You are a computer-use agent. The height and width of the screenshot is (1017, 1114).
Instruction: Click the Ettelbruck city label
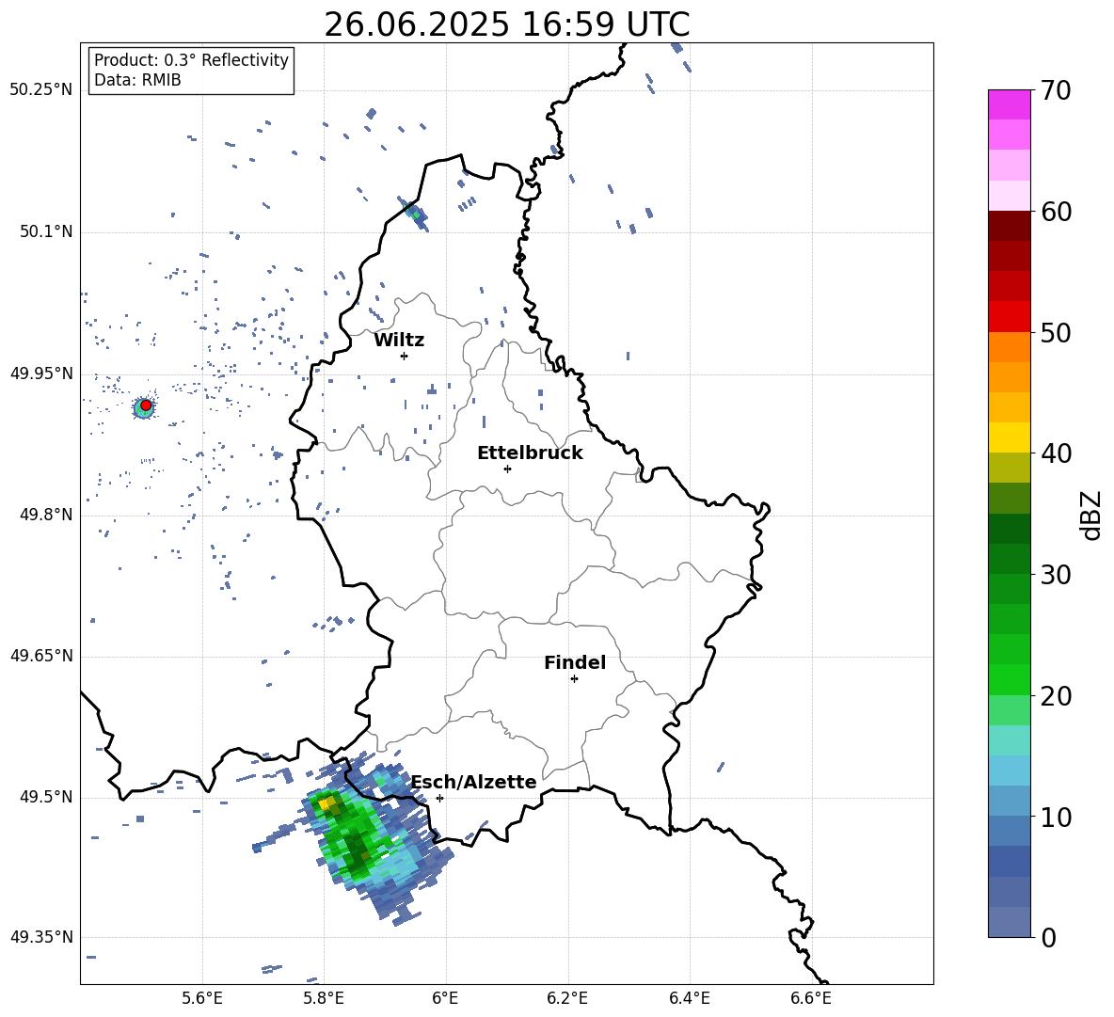click(530, 453)
